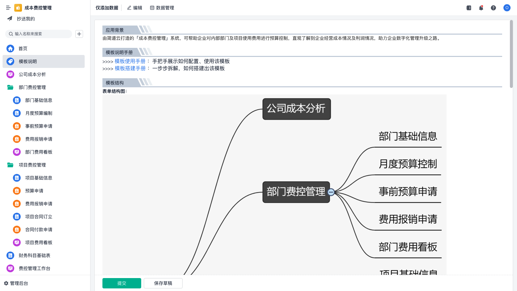Open 抄送我的 in the sidebar
The height and width of the screenshot is (291, 517).
(x=44, y=19)
